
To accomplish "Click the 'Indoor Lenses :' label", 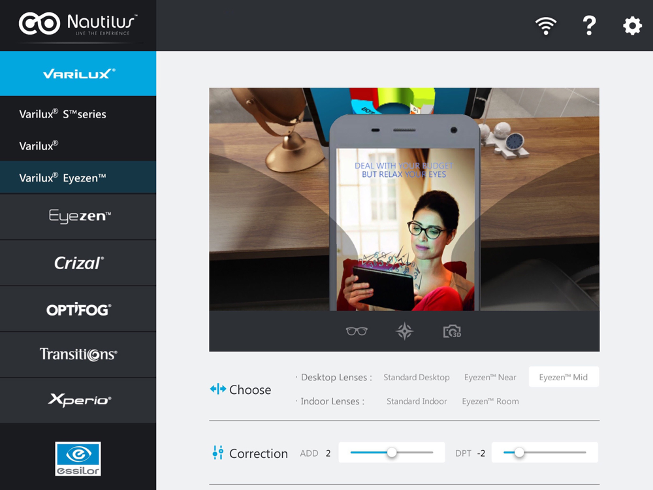I will (332, 401).
